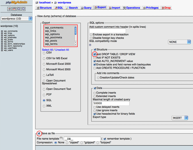
Task: Open the Export type INSERT dropdown
Action: point(180,118)
